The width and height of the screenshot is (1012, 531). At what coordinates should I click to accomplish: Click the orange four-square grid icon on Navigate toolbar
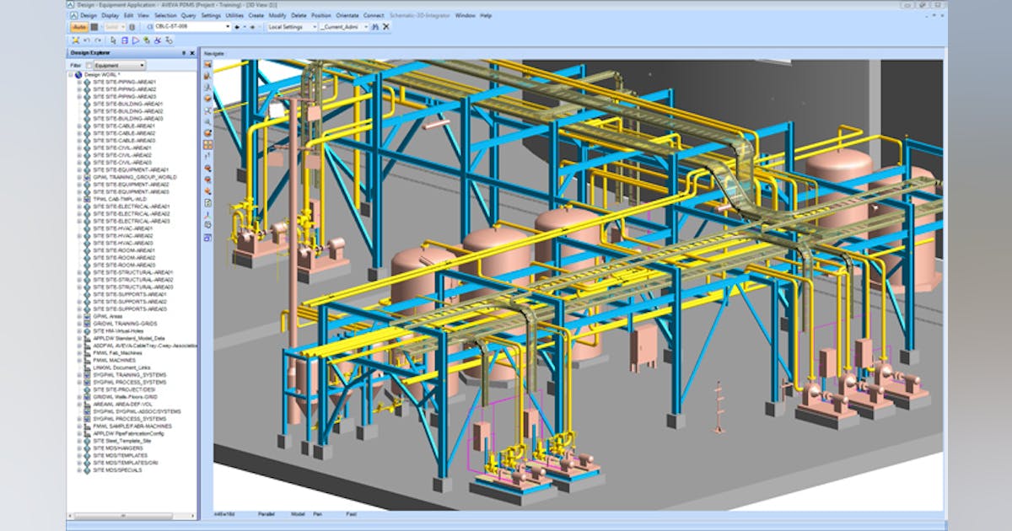click(209, 142)
